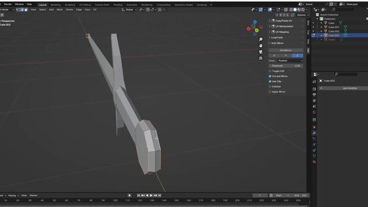The height and width of the screenshot is (207, 368).
Task: Select face select mode icon
Action: click(x=26, y=10)
